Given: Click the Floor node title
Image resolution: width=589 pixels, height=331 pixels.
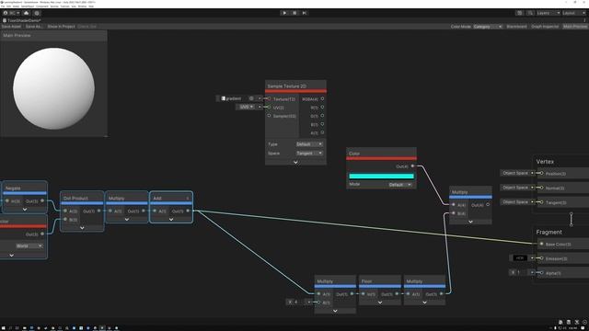Looking at the screenshot, I should tap(366, 281).
